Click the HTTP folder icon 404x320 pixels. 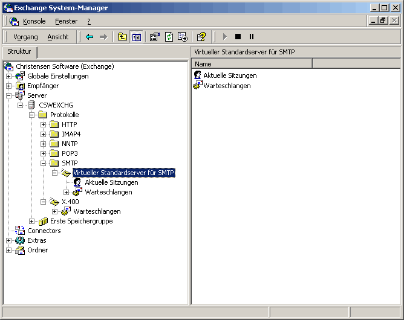click(x=54, y=124)
